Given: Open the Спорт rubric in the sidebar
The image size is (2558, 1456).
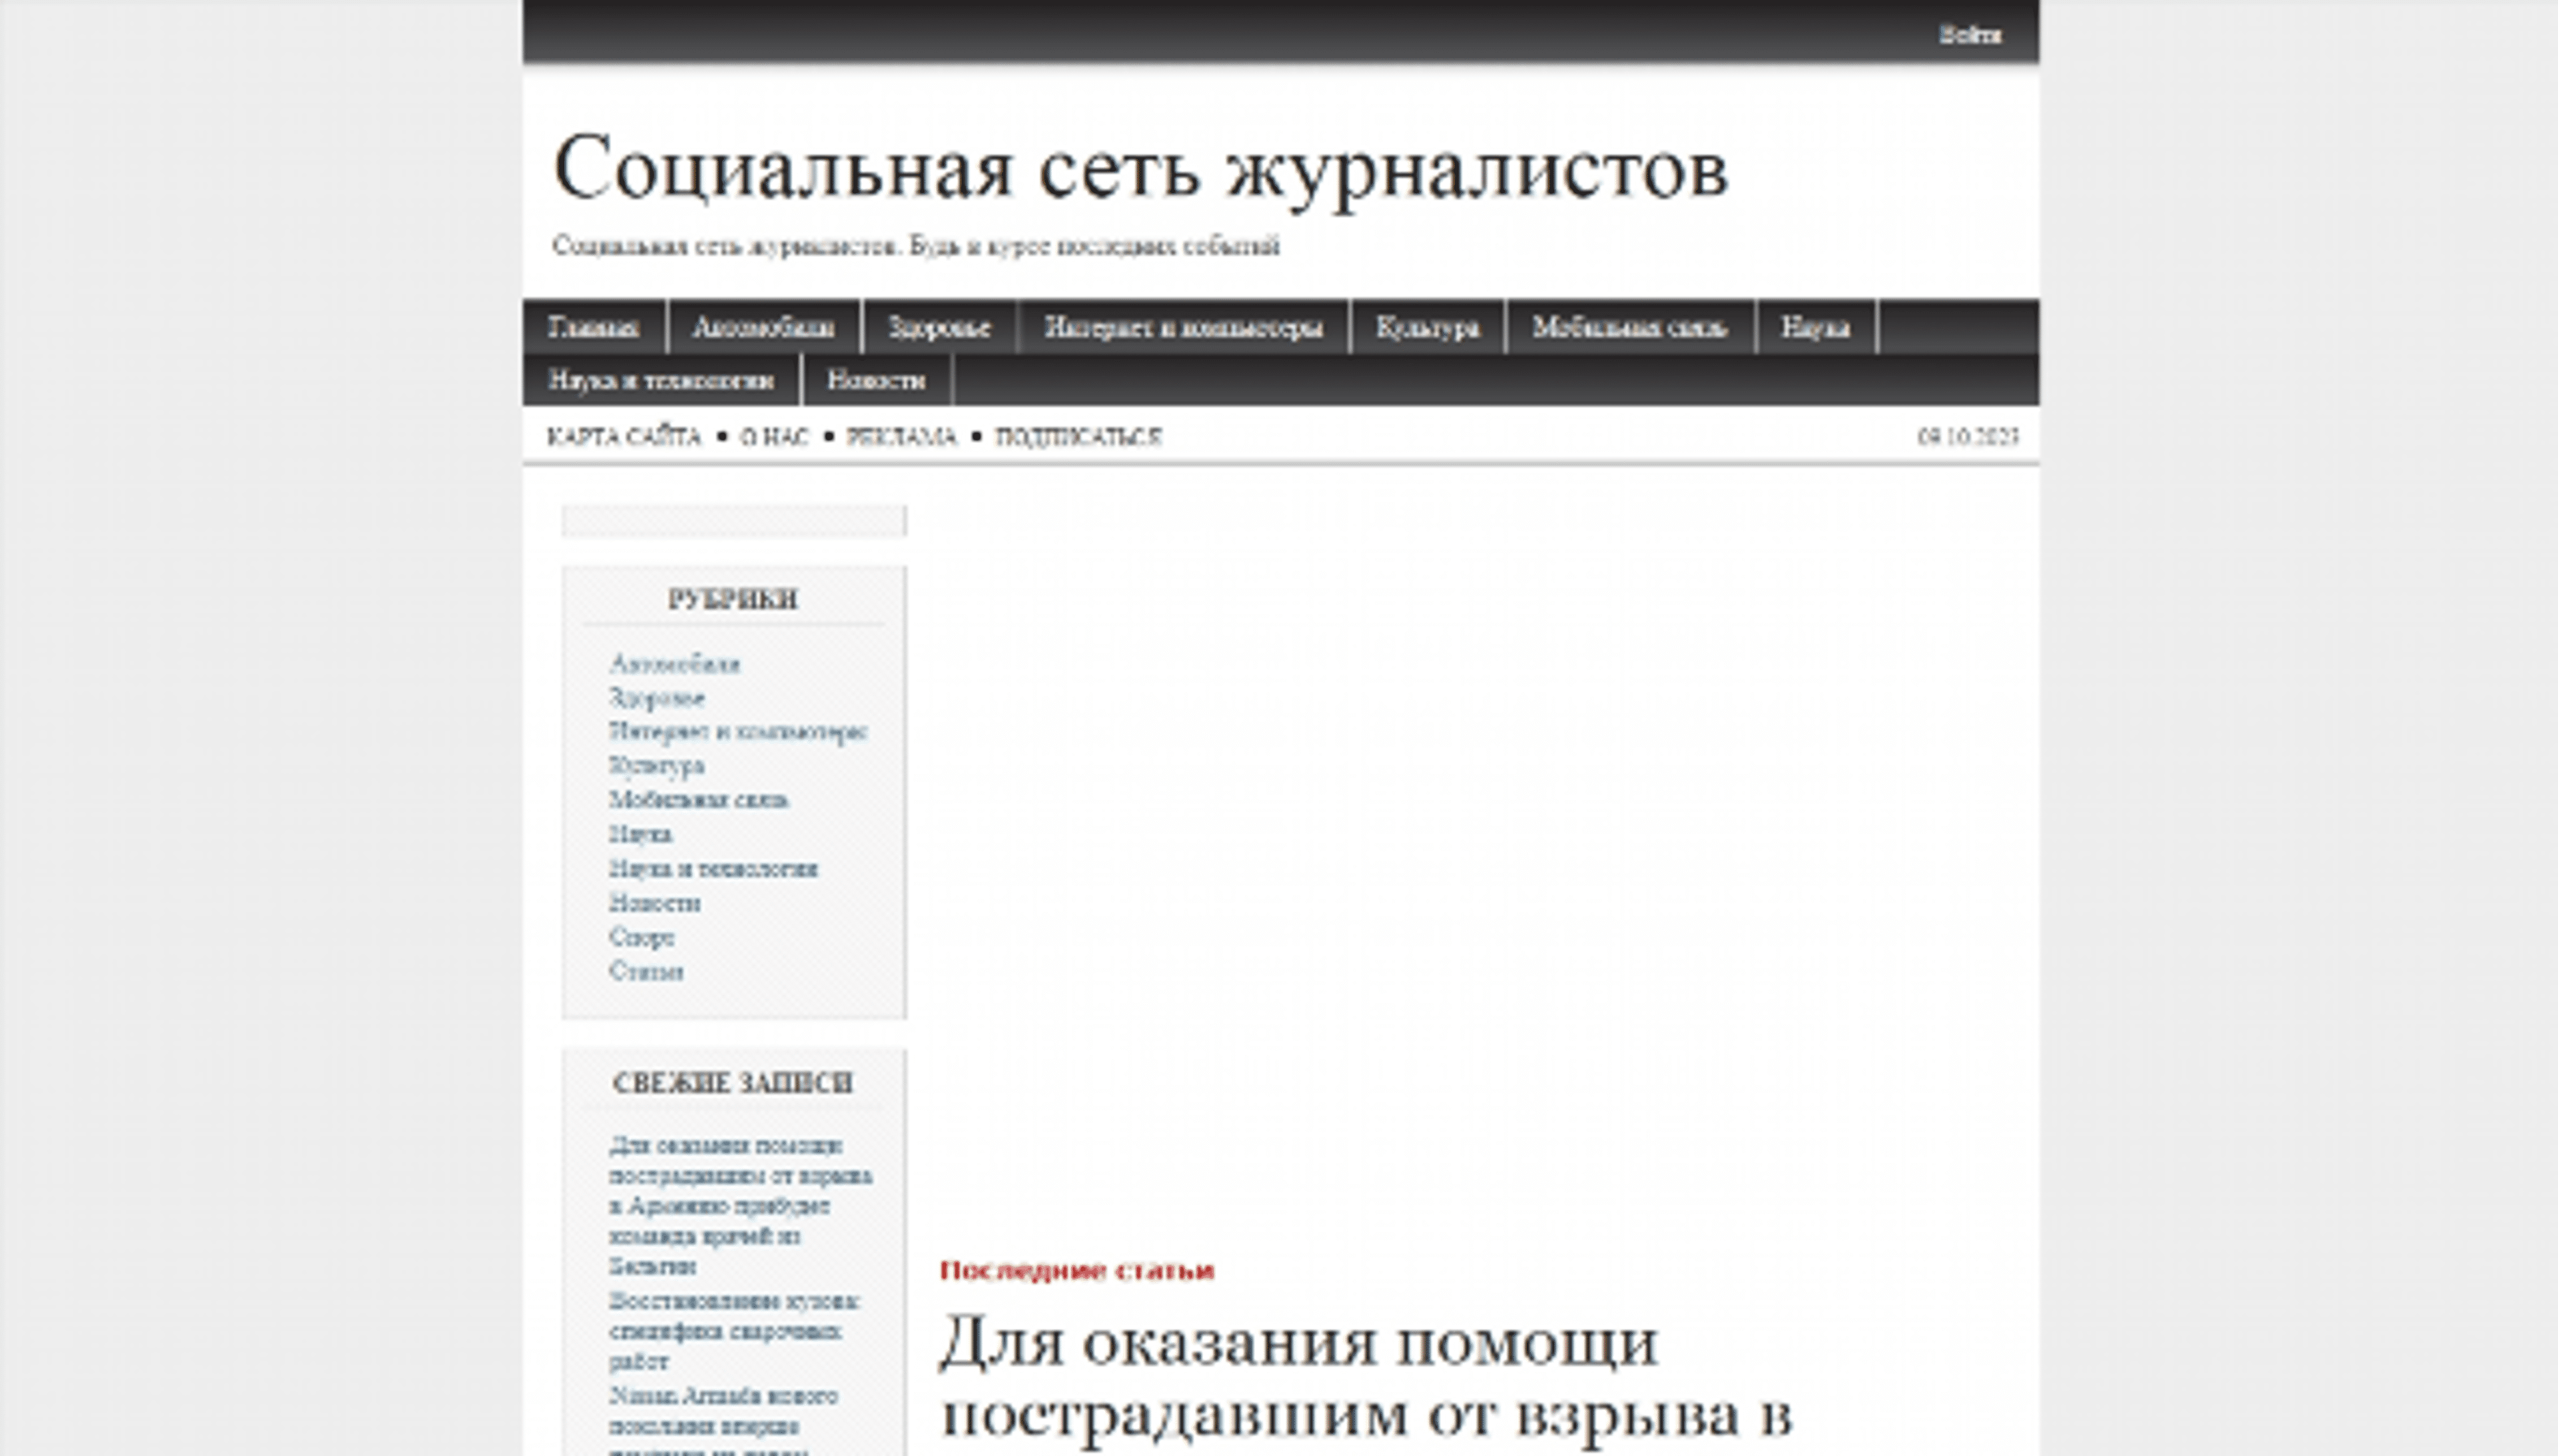Looking at the screenshot, I should tap(641, 937).
